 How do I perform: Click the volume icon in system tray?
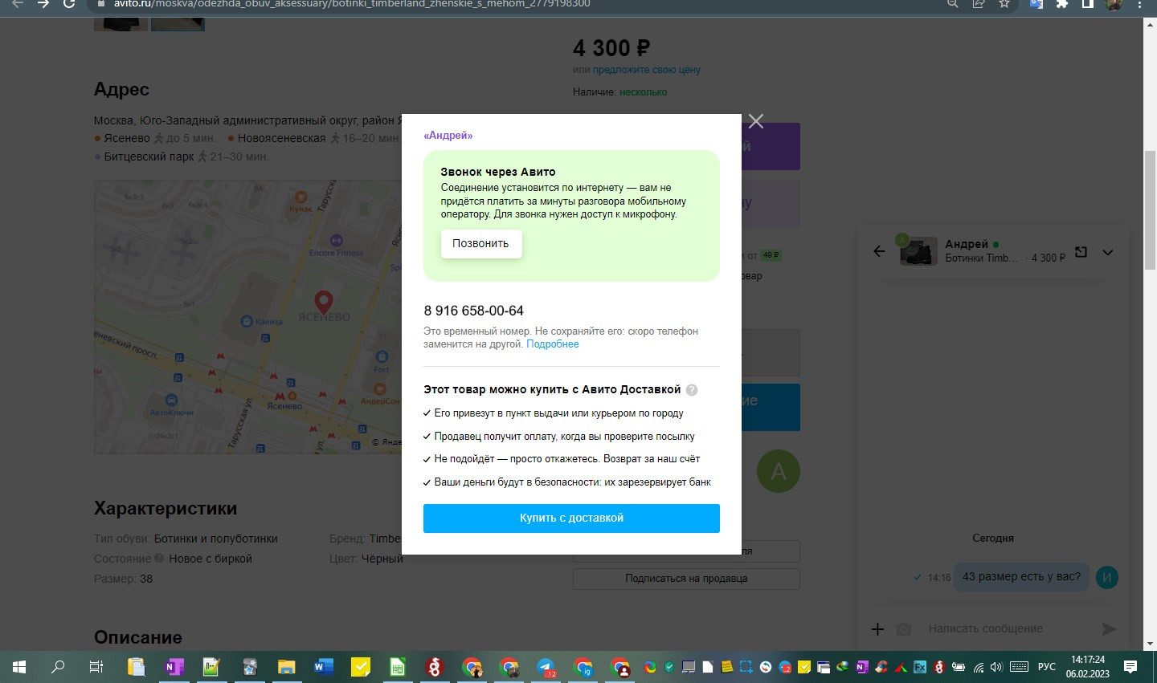click(x=997, y=667)
